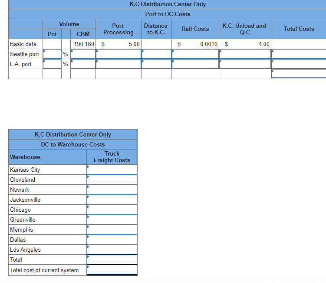Click the Truck Freight Costs header
326x283 pixels.
pyautogui.click(x=112, y=157)
